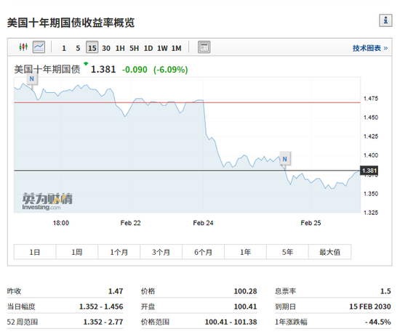Open the 技术图表 link
Screen dimensions: 400x334
tap(370, 48)
